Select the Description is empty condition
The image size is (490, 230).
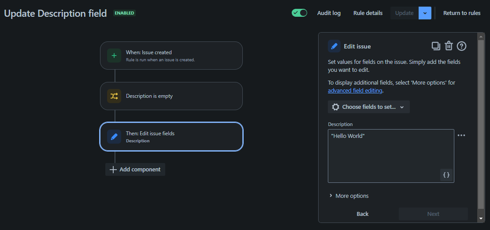(x=171, y=96)
